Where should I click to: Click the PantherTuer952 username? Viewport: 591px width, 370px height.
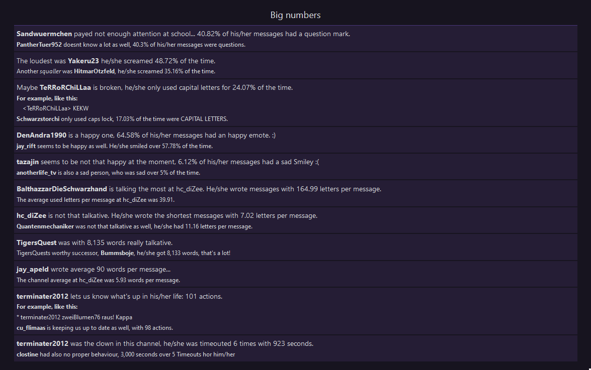(39, 45)
